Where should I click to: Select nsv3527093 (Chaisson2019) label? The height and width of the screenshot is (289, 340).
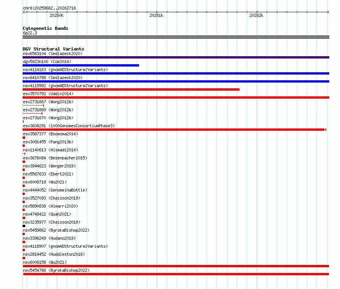click(x=52, y=198)
